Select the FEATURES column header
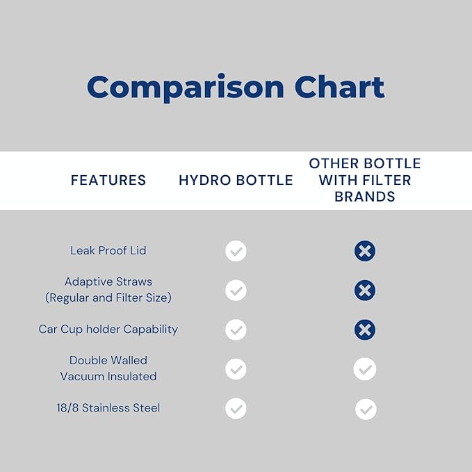The image size is (472, 472). [108, 181]
